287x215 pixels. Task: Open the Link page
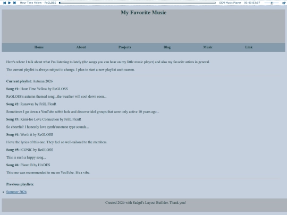tap(249, 47)
